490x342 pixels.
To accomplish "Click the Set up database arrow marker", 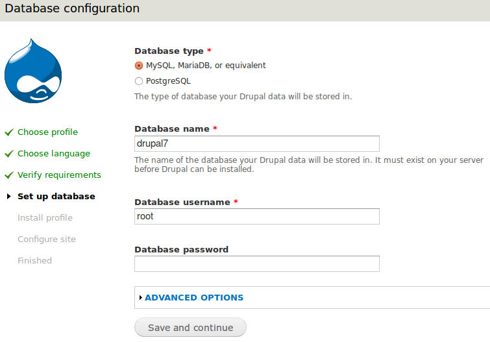I will click(x=9, y=197).
